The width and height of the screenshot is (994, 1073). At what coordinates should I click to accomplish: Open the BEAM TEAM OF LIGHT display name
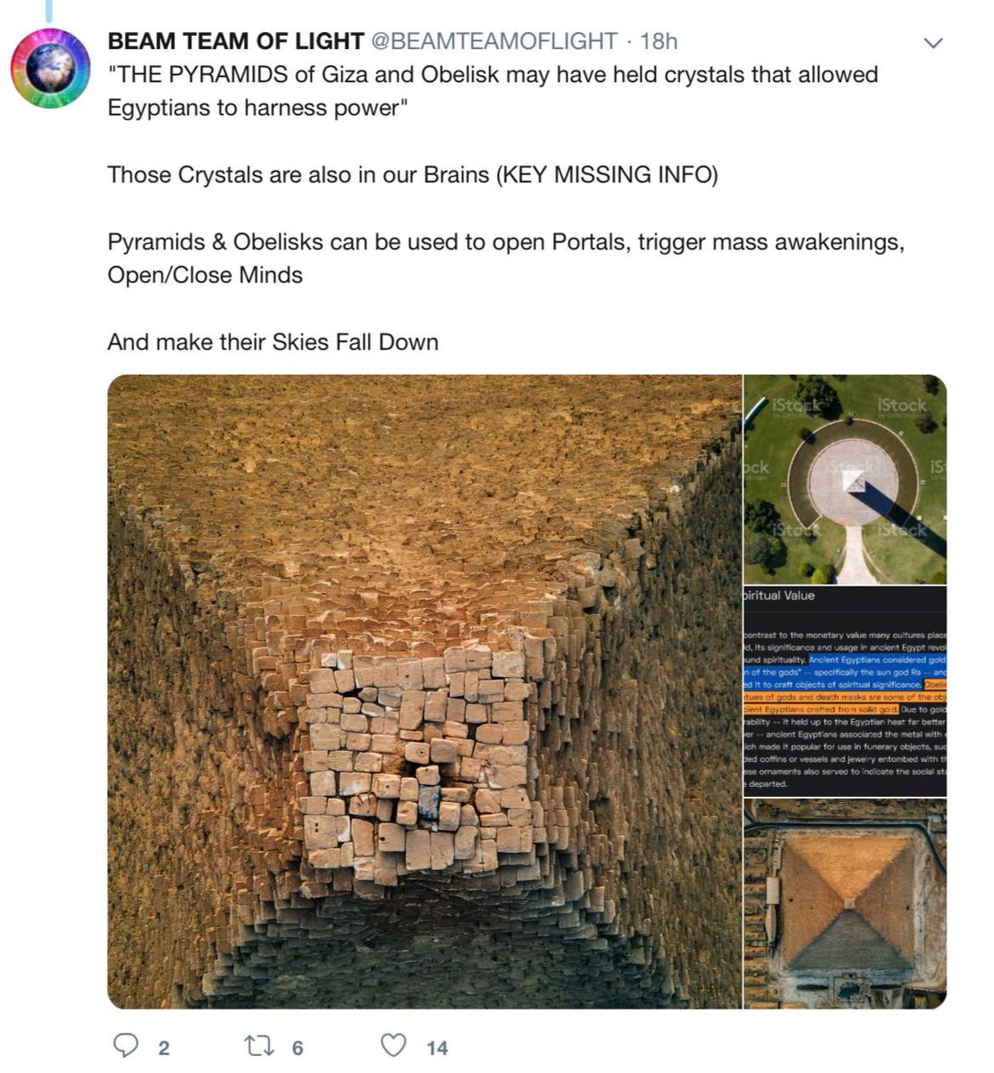[x=236, y=41]
